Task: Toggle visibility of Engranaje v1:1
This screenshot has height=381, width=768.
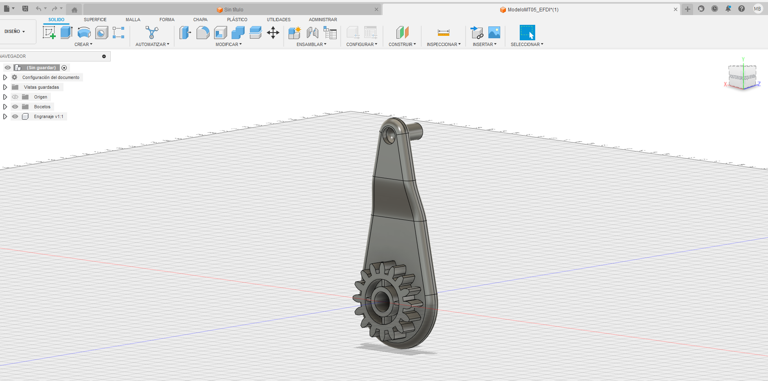Action: pyautogui.click(x=15, y=116)
